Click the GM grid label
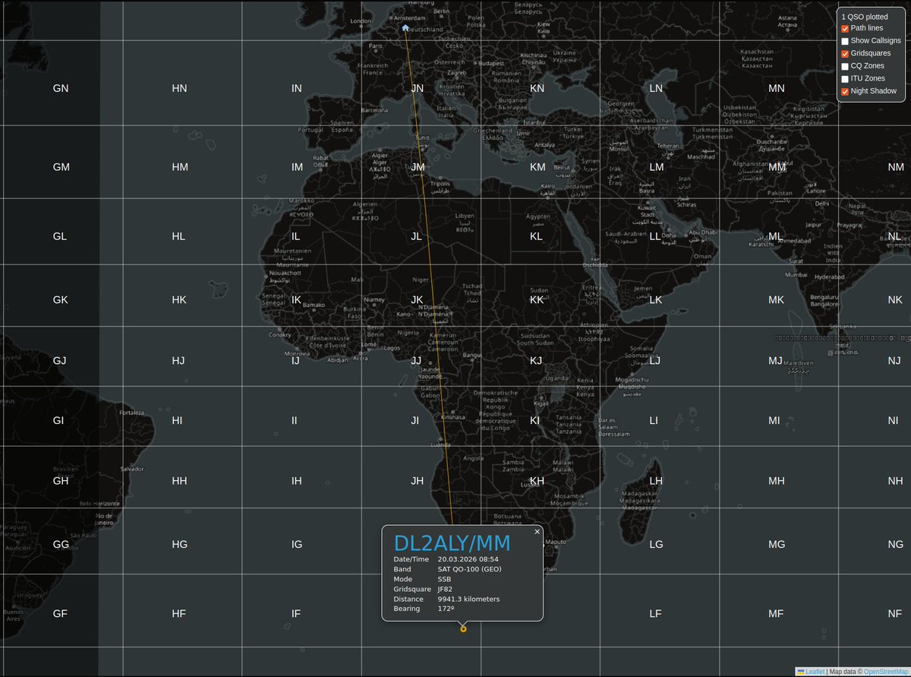 61,167
